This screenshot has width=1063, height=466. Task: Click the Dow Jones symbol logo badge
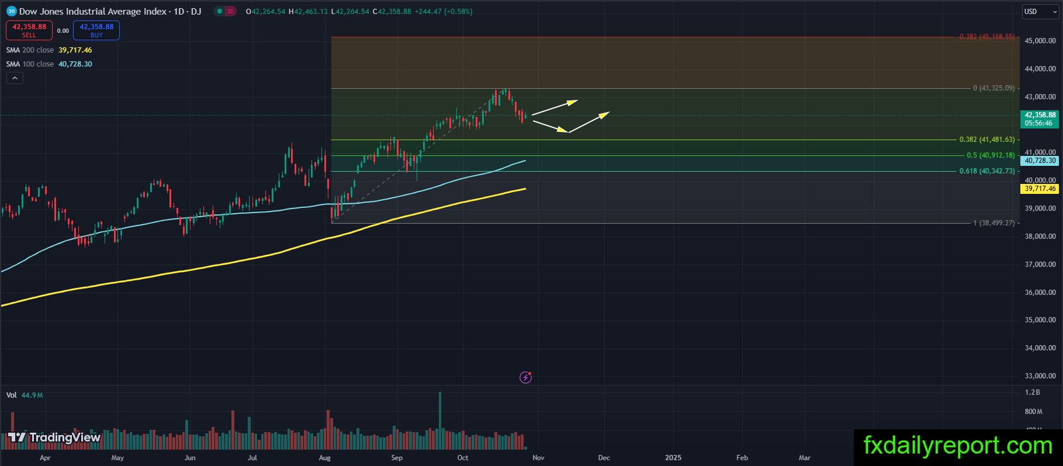(11, 11)
